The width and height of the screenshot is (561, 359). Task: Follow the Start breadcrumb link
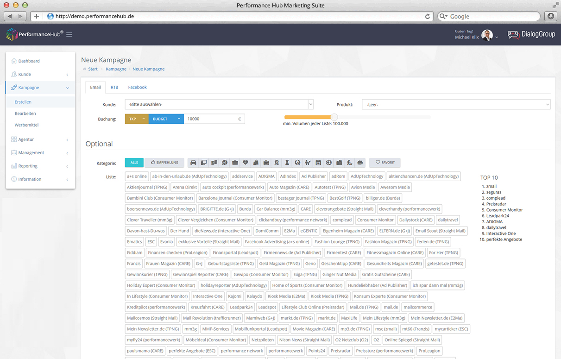pyautogui.click(x=93, y=69)
